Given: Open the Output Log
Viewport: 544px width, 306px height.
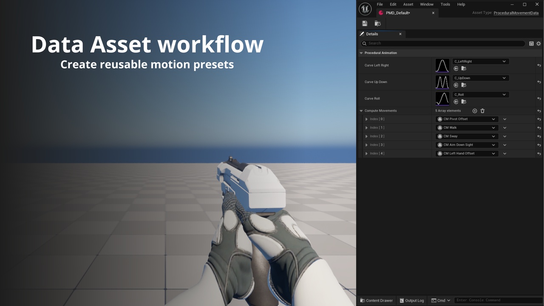Looking at the screenshot, I should pos(411,300).
